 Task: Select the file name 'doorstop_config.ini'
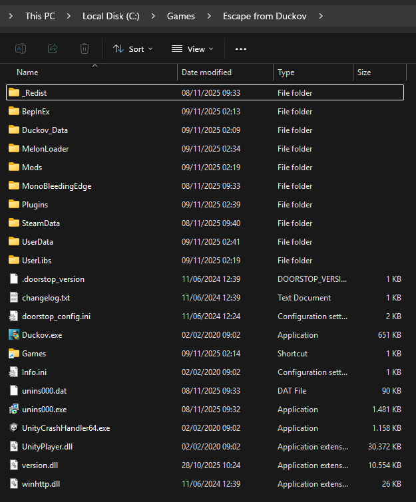pos(56,316)
